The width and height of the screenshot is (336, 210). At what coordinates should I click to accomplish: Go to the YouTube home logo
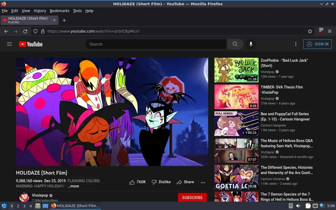(31, 44)
